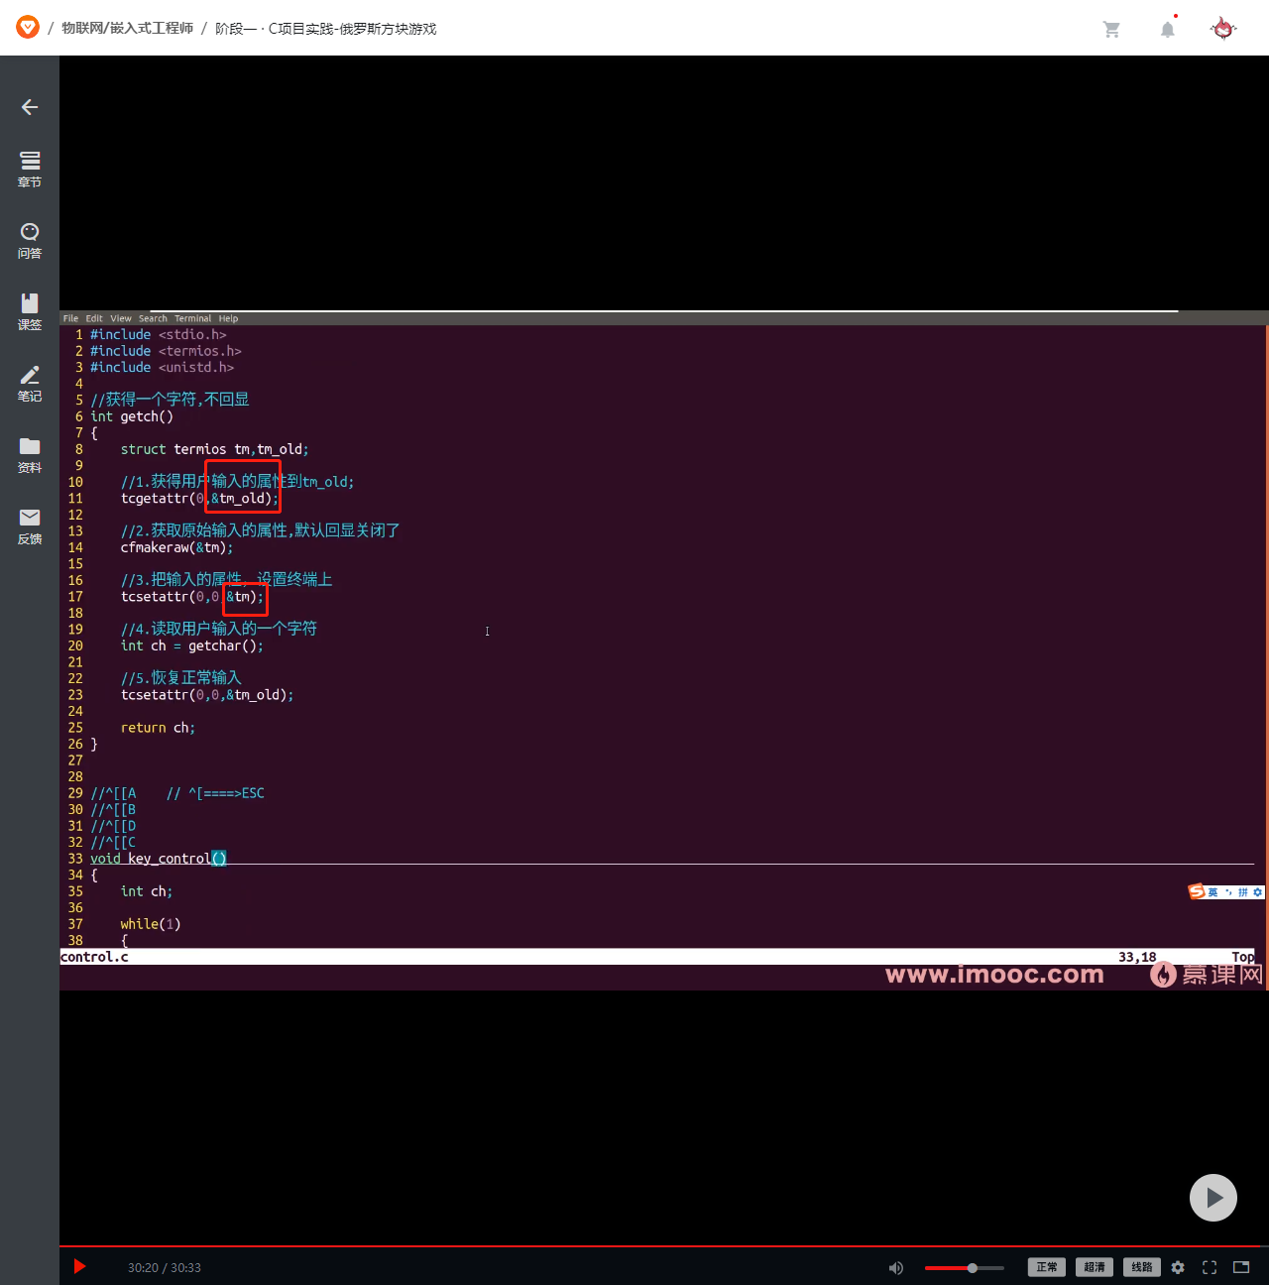Seek on the red video progress bar
Viewport: 1269px width, 1285px height.
coord(664,1246)
